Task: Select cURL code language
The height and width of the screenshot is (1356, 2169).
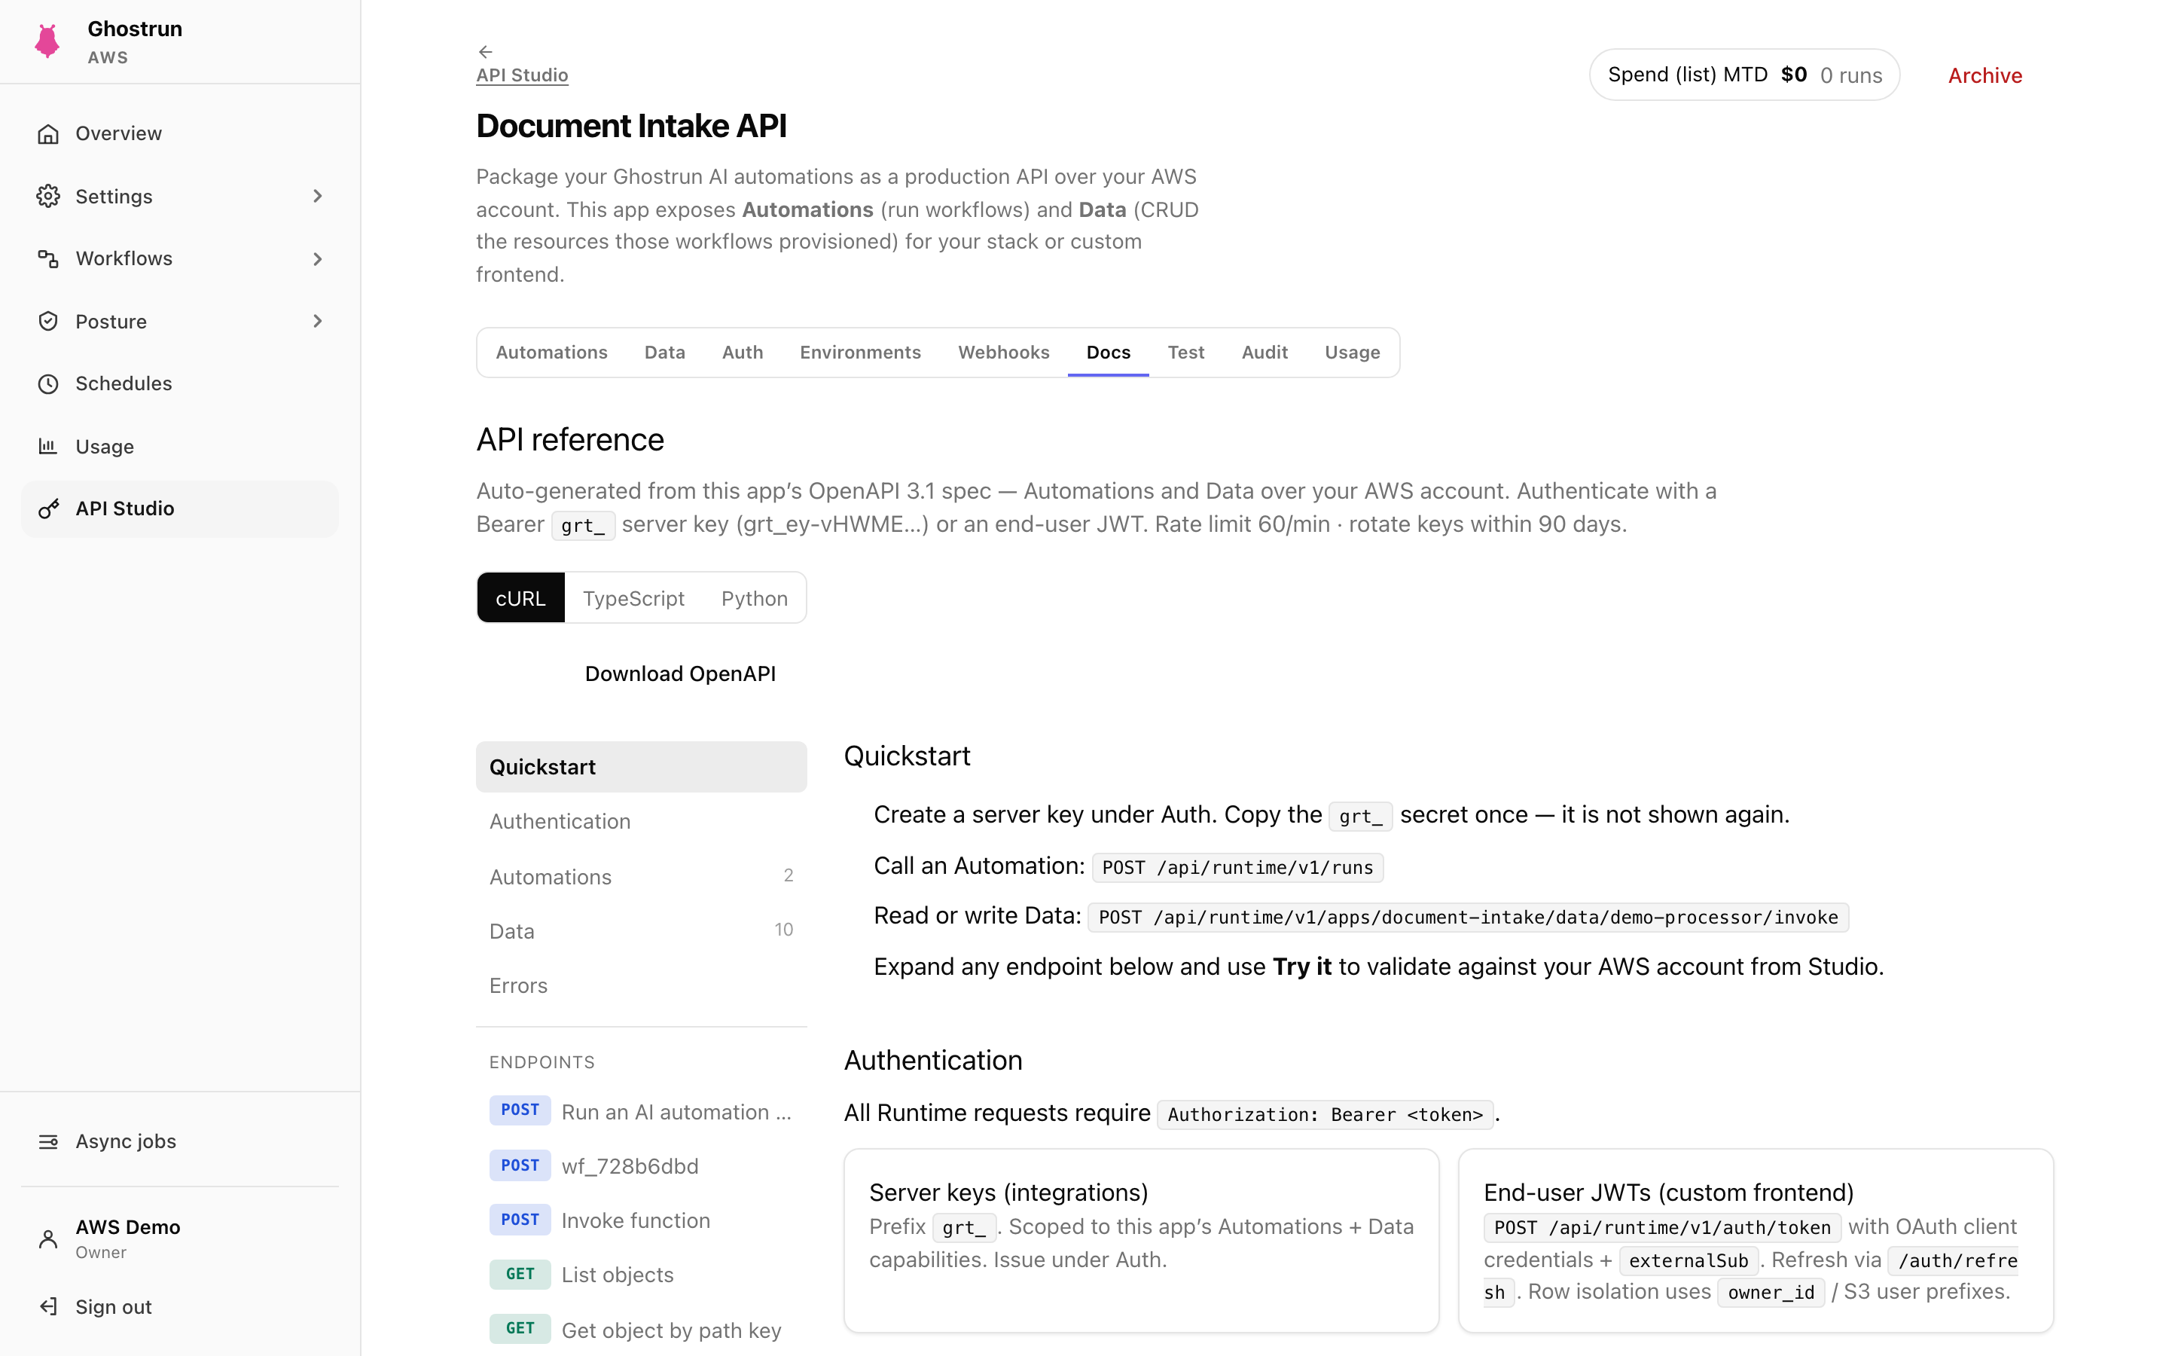Action: tap(520, 598)
